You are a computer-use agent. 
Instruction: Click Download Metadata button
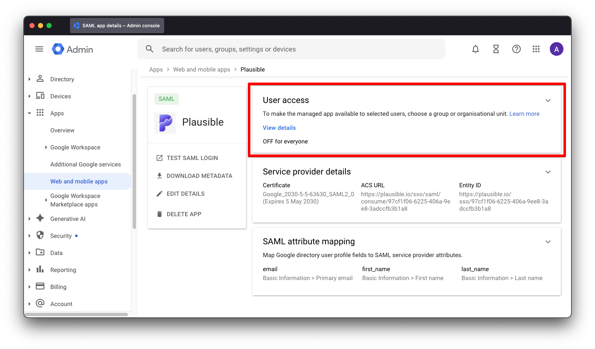tap(199, 176)
